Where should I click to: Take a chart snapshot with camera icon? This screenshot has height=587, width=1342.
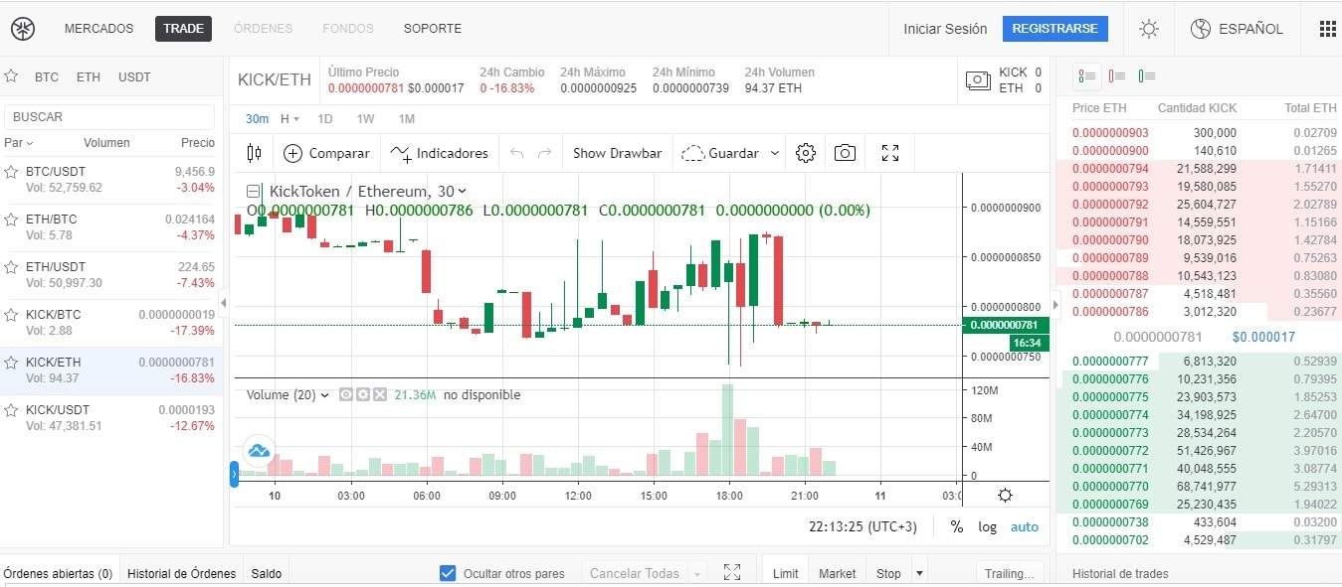point(845,153)
